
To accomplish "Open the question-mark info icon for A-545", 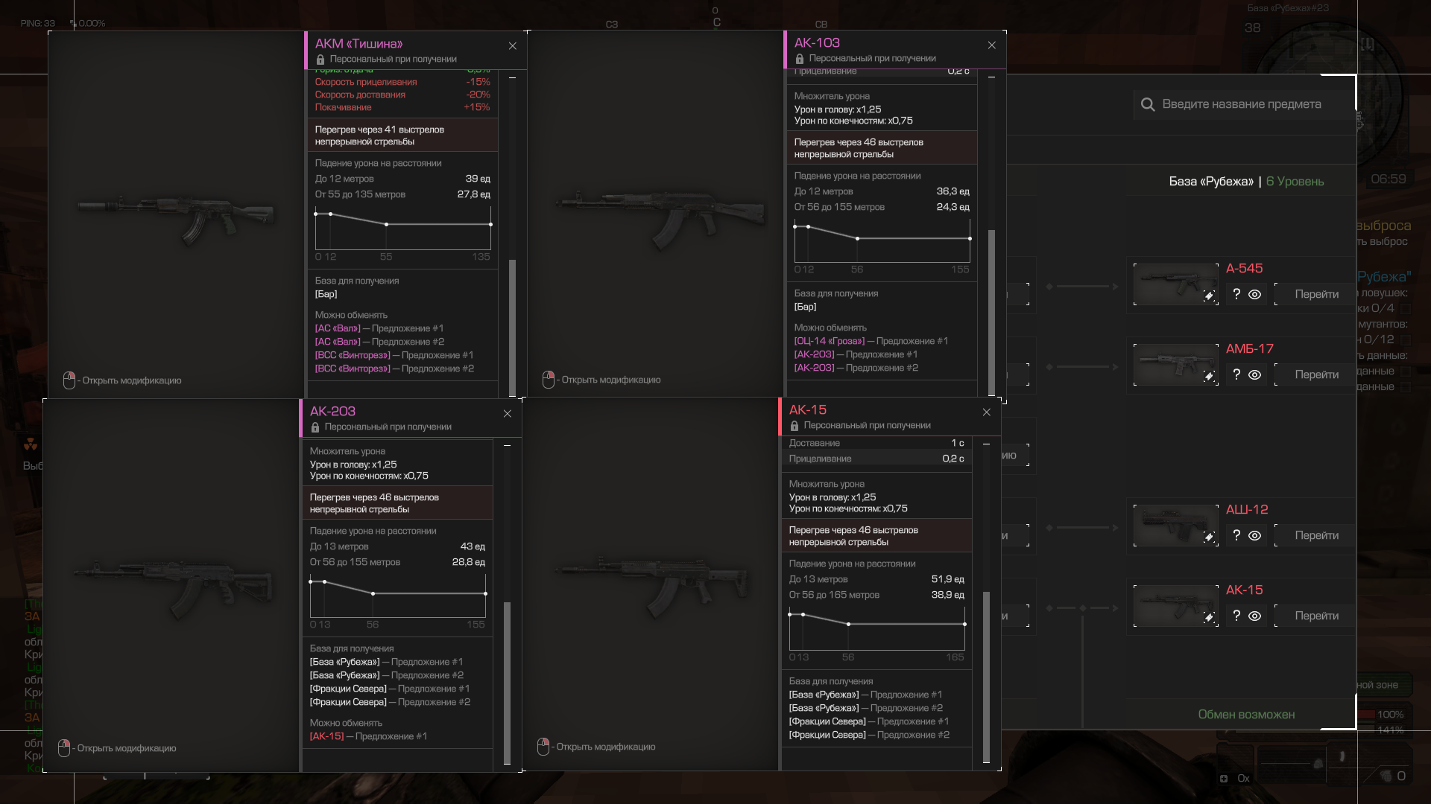I will tap(1236, 294).
